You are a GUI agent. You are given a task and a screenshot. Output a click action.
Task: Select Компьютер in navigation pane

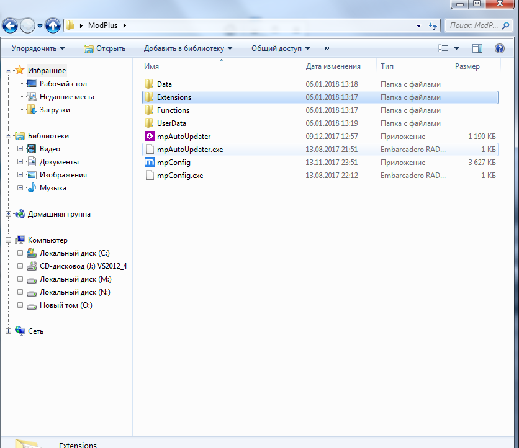[48, 240]
